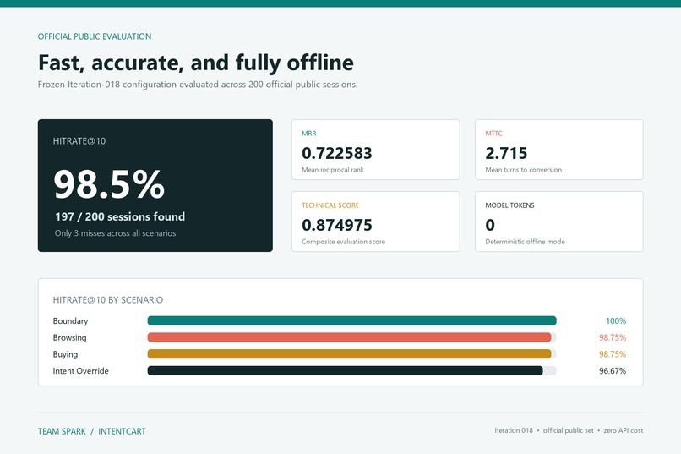Click the 0.874975 technical score value
The height and width of the screenshot is (454, 681).
[x=337, y=225]
